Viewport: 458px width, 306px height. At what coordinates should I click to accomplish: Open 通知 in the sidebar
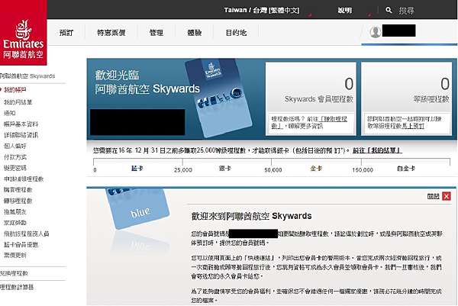[10, 113]
